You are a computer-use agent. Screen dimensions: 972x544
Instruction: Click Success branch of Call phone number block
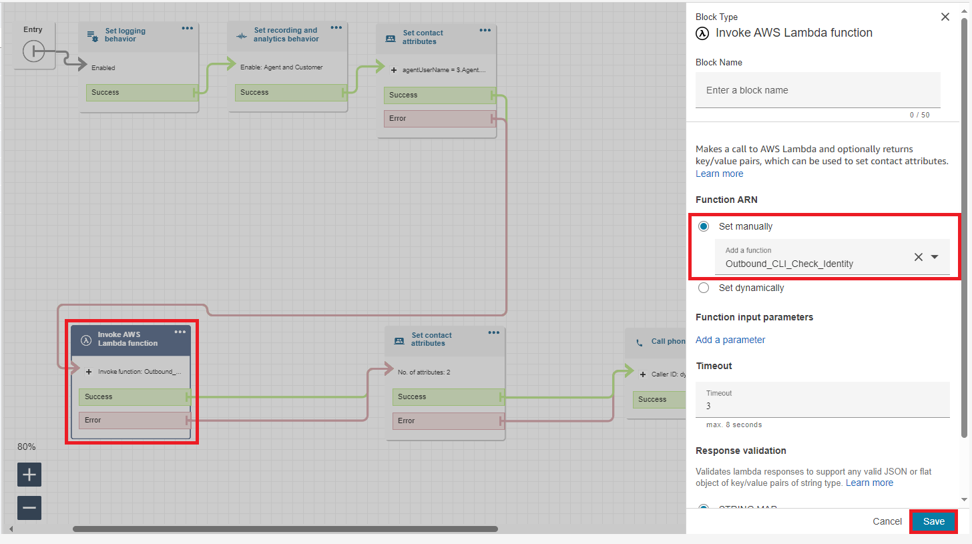coord(660,399)
